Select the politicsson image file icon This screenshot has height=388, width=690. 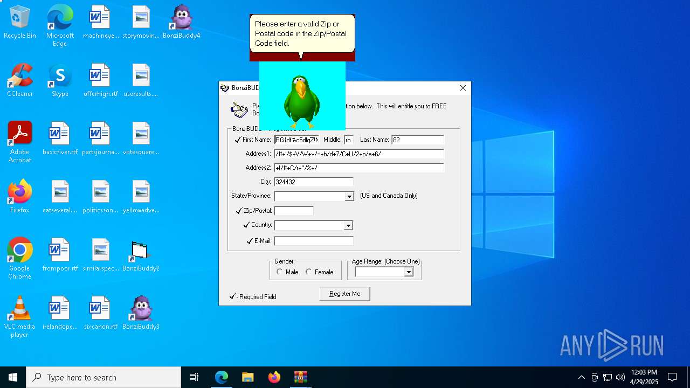tap(100, 197)
